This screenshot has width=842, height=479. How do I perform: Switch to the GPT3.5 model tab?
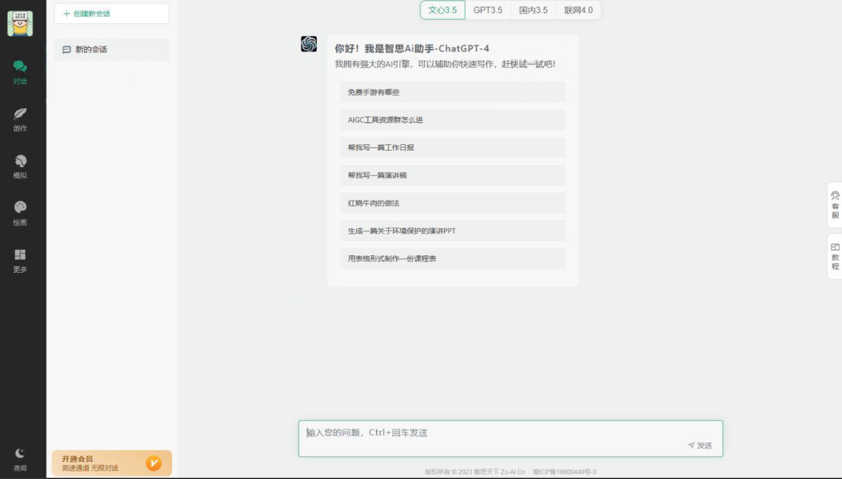488,10
